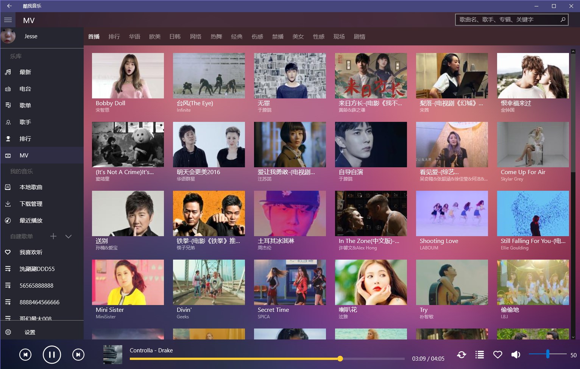This screenshot has height=369, width=580.
Task: Click the search magnifier icon
Action: 563,20
